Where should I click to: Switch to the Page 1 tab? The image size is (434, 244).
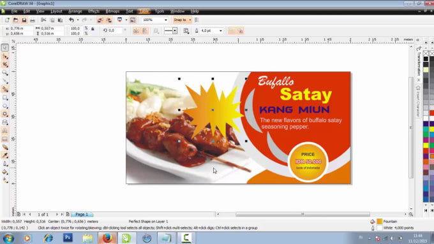point(82,215)
